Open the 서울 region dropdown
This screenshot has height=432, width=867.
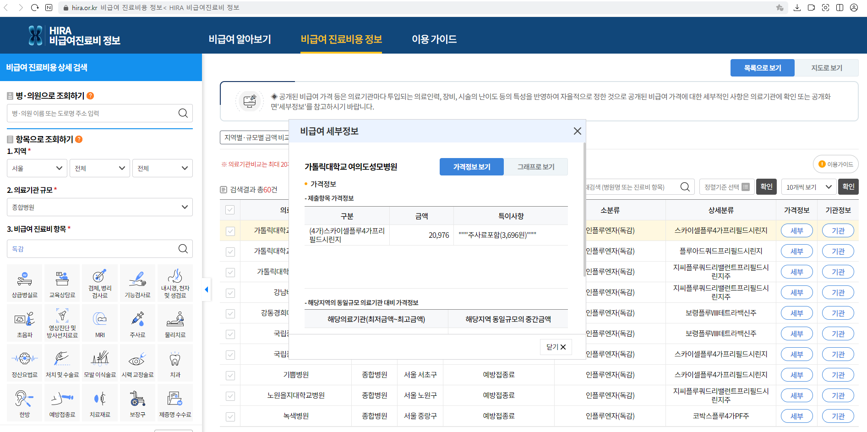[37, 168]
